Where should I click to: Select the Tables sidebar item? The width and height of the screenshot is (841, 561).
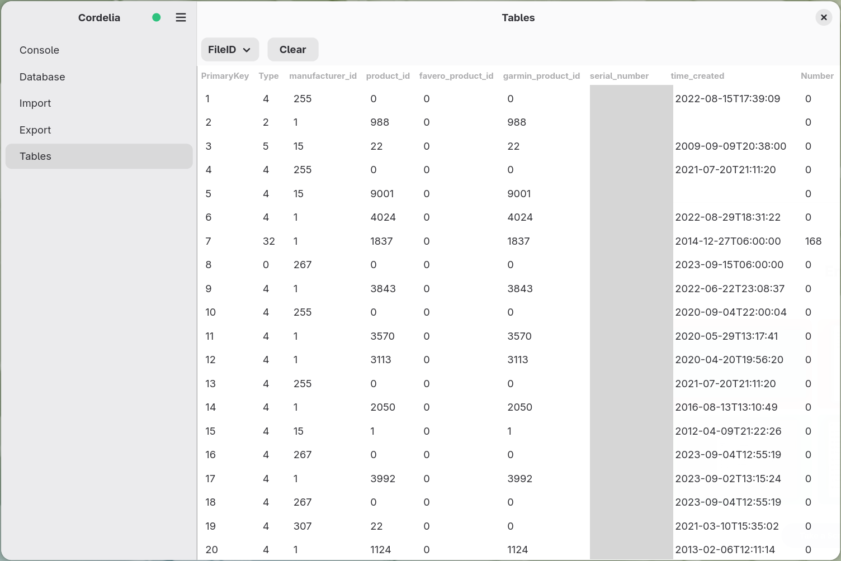[x=99, y=156]
